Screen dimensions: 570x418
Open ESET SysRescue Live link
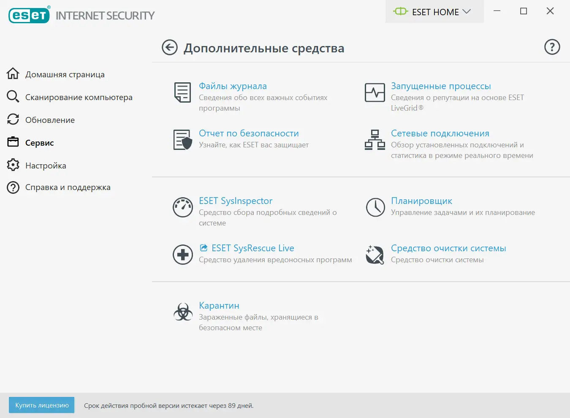tap(253, 248)
